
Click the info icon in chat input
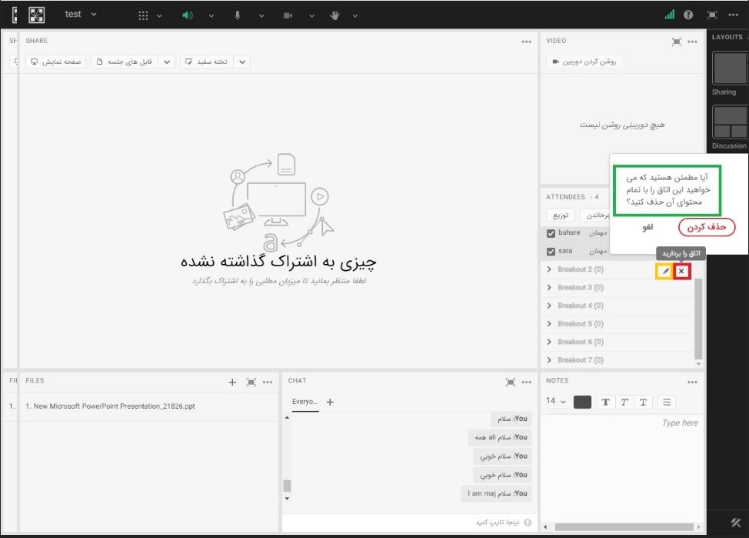pyautogui.click(x=528, y=523)
